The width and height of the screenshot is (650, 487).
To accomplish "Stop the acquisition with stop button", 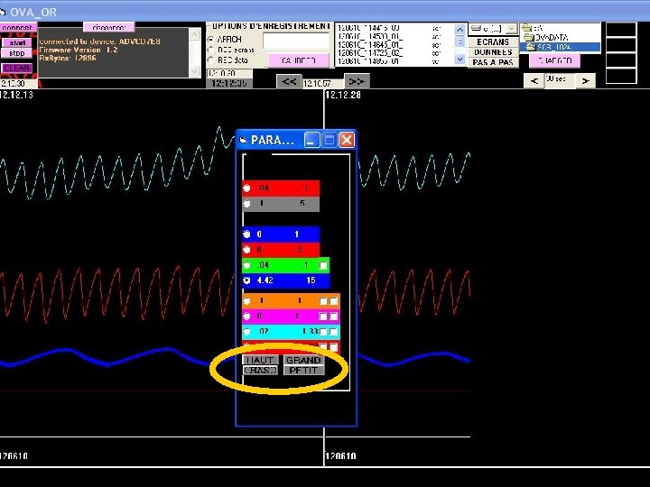I will click(x=17, y=53).
